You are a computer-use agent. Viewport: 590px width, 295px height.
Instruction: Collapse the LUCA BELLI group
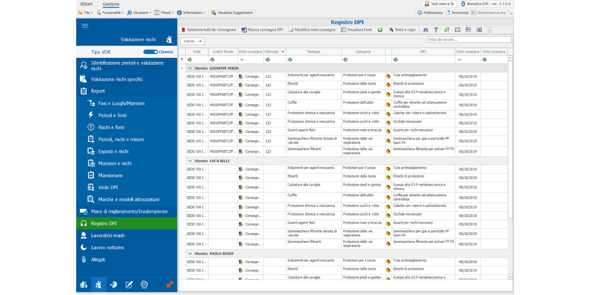[x=190, y=161]
